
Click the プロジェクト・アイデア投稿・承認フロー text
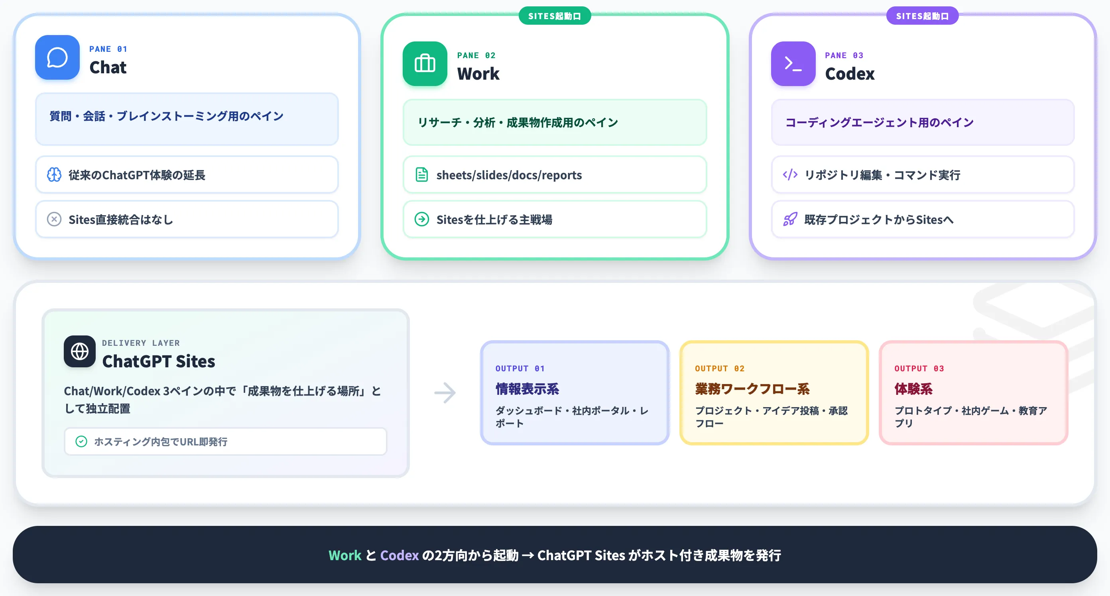pos(771,417)
